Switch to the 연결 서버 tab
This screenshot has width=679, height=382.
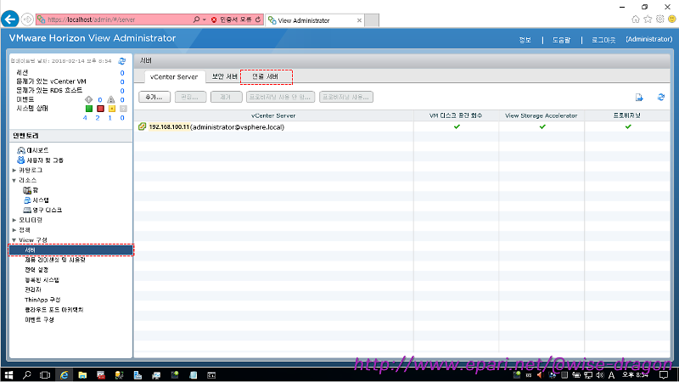pyautogui.click(x=266, y=76)
